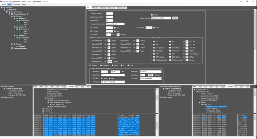Click the Transport stream 1 node icon
Image resolution: width=257 pixels, height=139 pixels.
click(x=12, y=14)
